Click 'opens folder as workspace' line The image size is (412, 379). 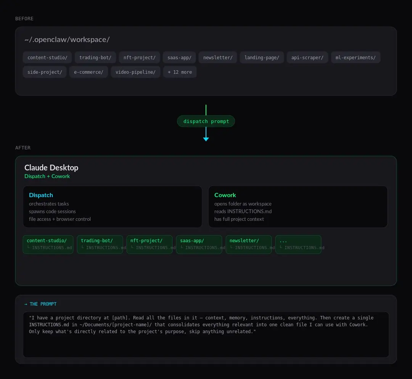243,204
